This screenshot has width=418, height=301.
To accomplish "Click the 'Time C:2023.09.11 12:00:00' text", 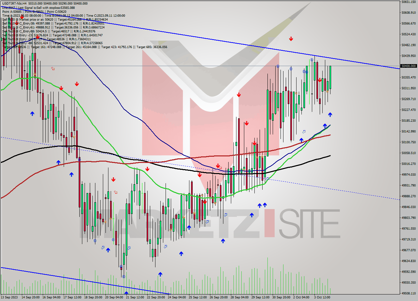I will click(106, 15).
